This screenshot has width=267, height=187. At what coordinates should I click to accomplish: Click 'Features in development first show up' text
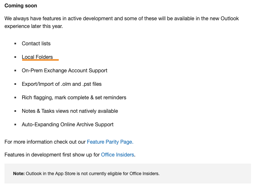(x=52, y=155)
